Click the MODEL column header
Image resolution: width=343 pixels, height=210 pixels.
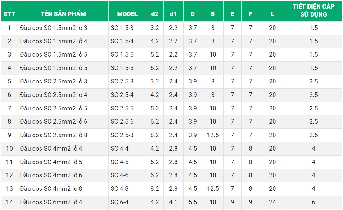[x=127, y=14]
